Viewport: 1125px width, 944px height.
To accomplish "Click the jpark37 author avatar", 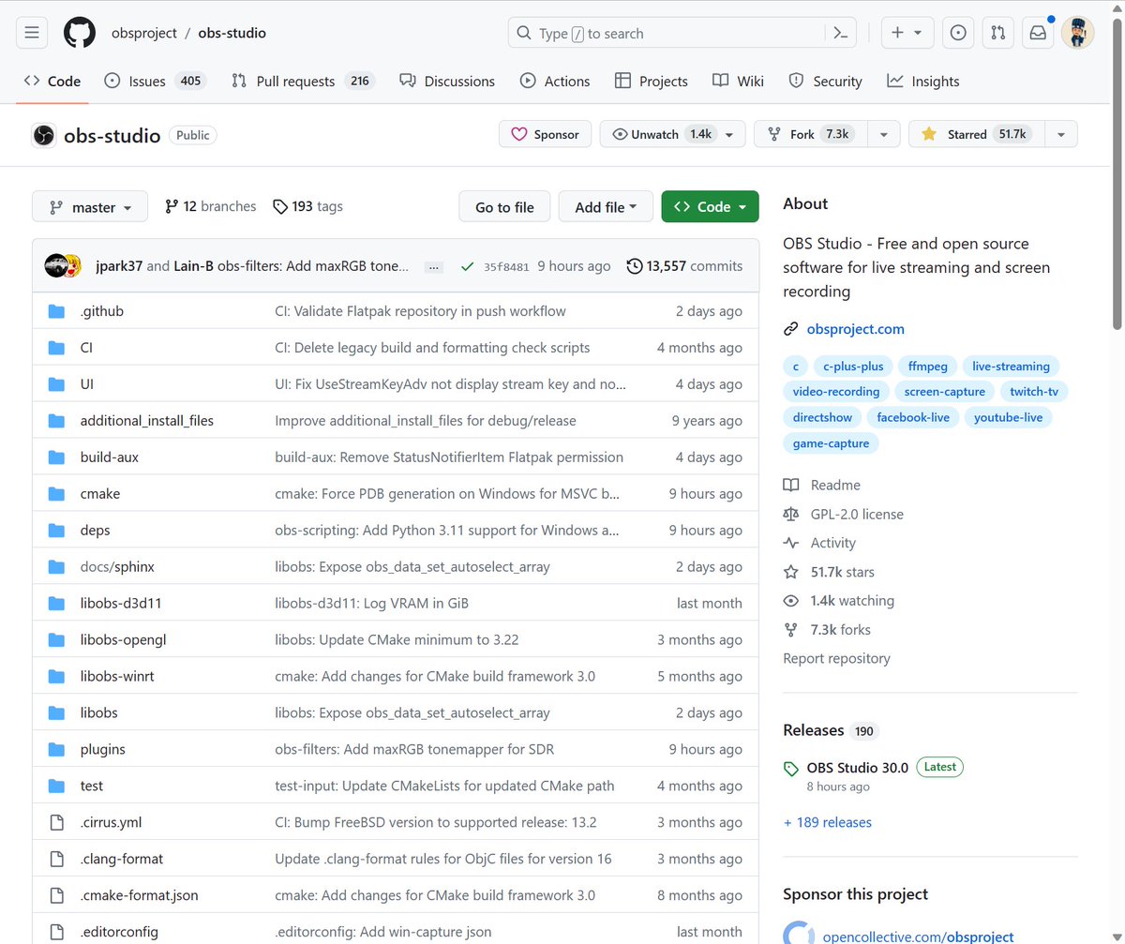I will click(x=57, y=265).
